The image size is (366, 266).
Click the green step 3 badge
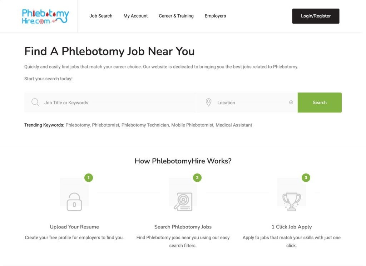306,178
